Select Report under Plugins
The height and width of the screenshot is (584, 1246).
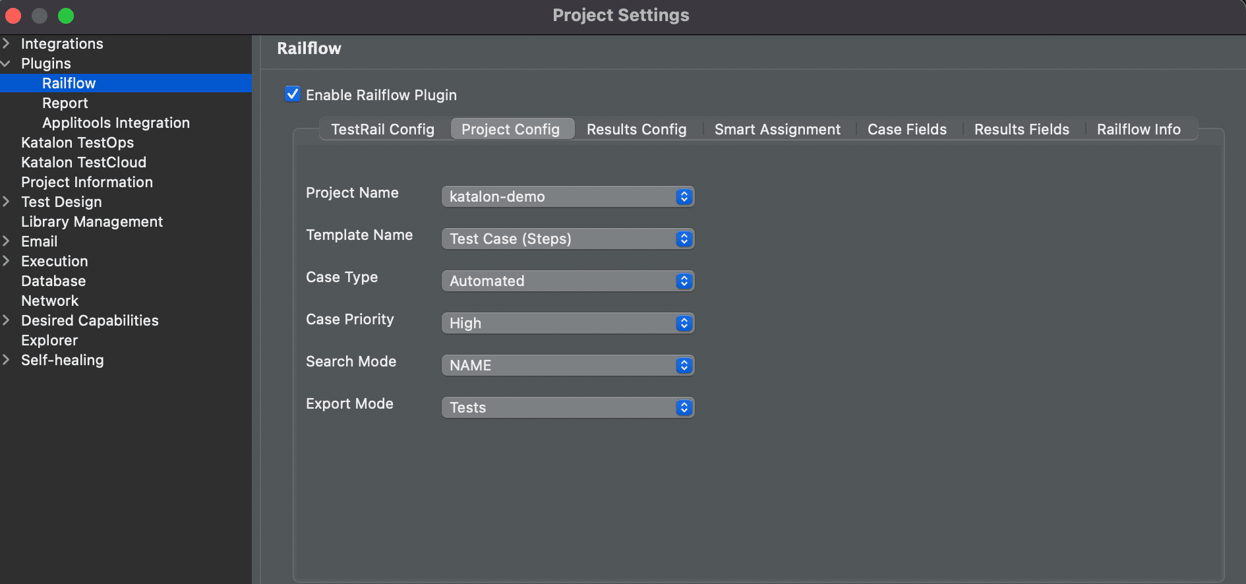click(x=65, y=103)
